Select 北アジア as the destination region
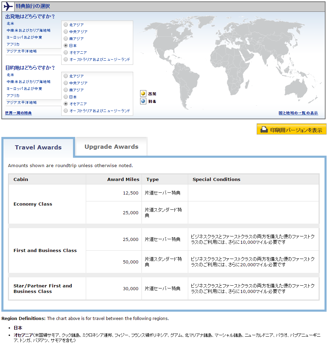This screenshot has height=346, width=329. tap(66, 76)
